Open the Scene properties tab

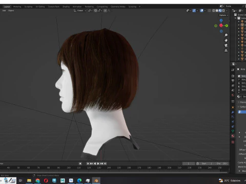tap(233, 90)
